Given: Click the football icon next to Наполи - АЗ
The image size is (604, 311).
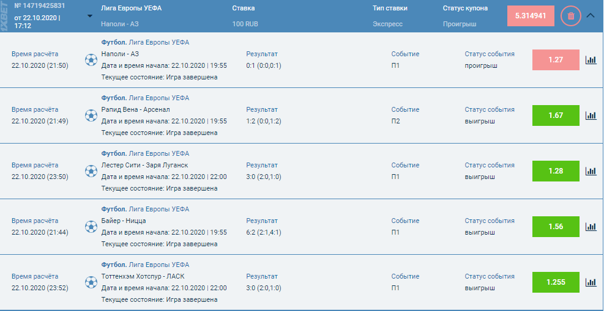Looking at the screenshot, I should click(91, 60).
